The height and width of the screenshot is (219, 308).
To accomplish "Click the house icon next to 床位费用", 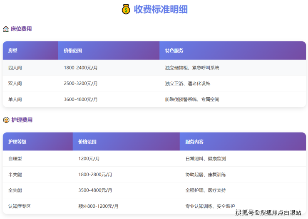I will click(x=6, y=29).
